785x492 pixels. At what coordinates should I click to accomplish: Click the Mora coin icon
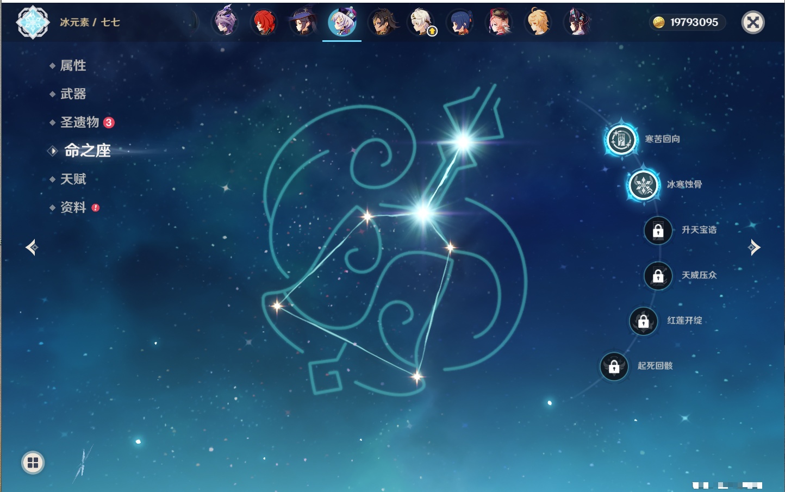659,22
